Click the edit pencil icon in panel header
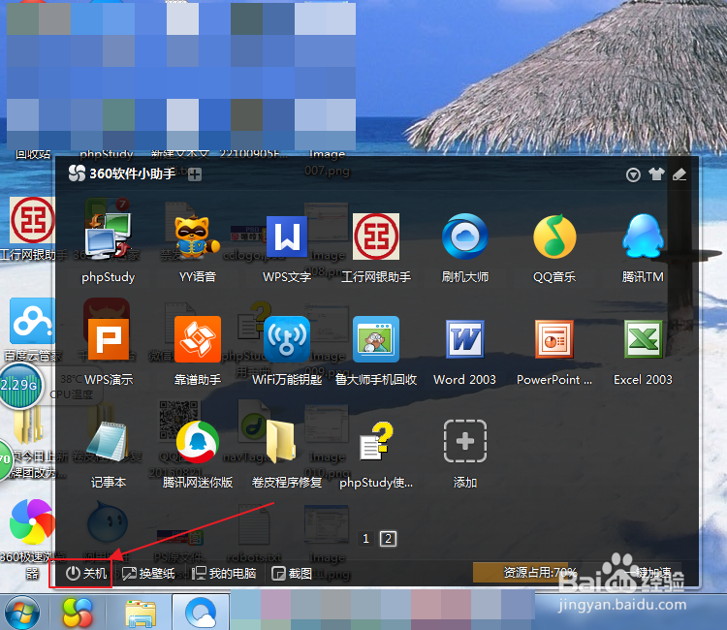Image resolution: width=727 pixels, height=630 pixels. click(x=680, y=174)
